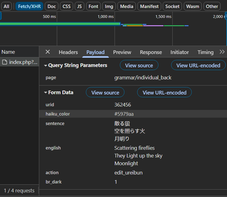227x197 pixels.
Task: Select index.php request in Name list
Action: (20, 62)
